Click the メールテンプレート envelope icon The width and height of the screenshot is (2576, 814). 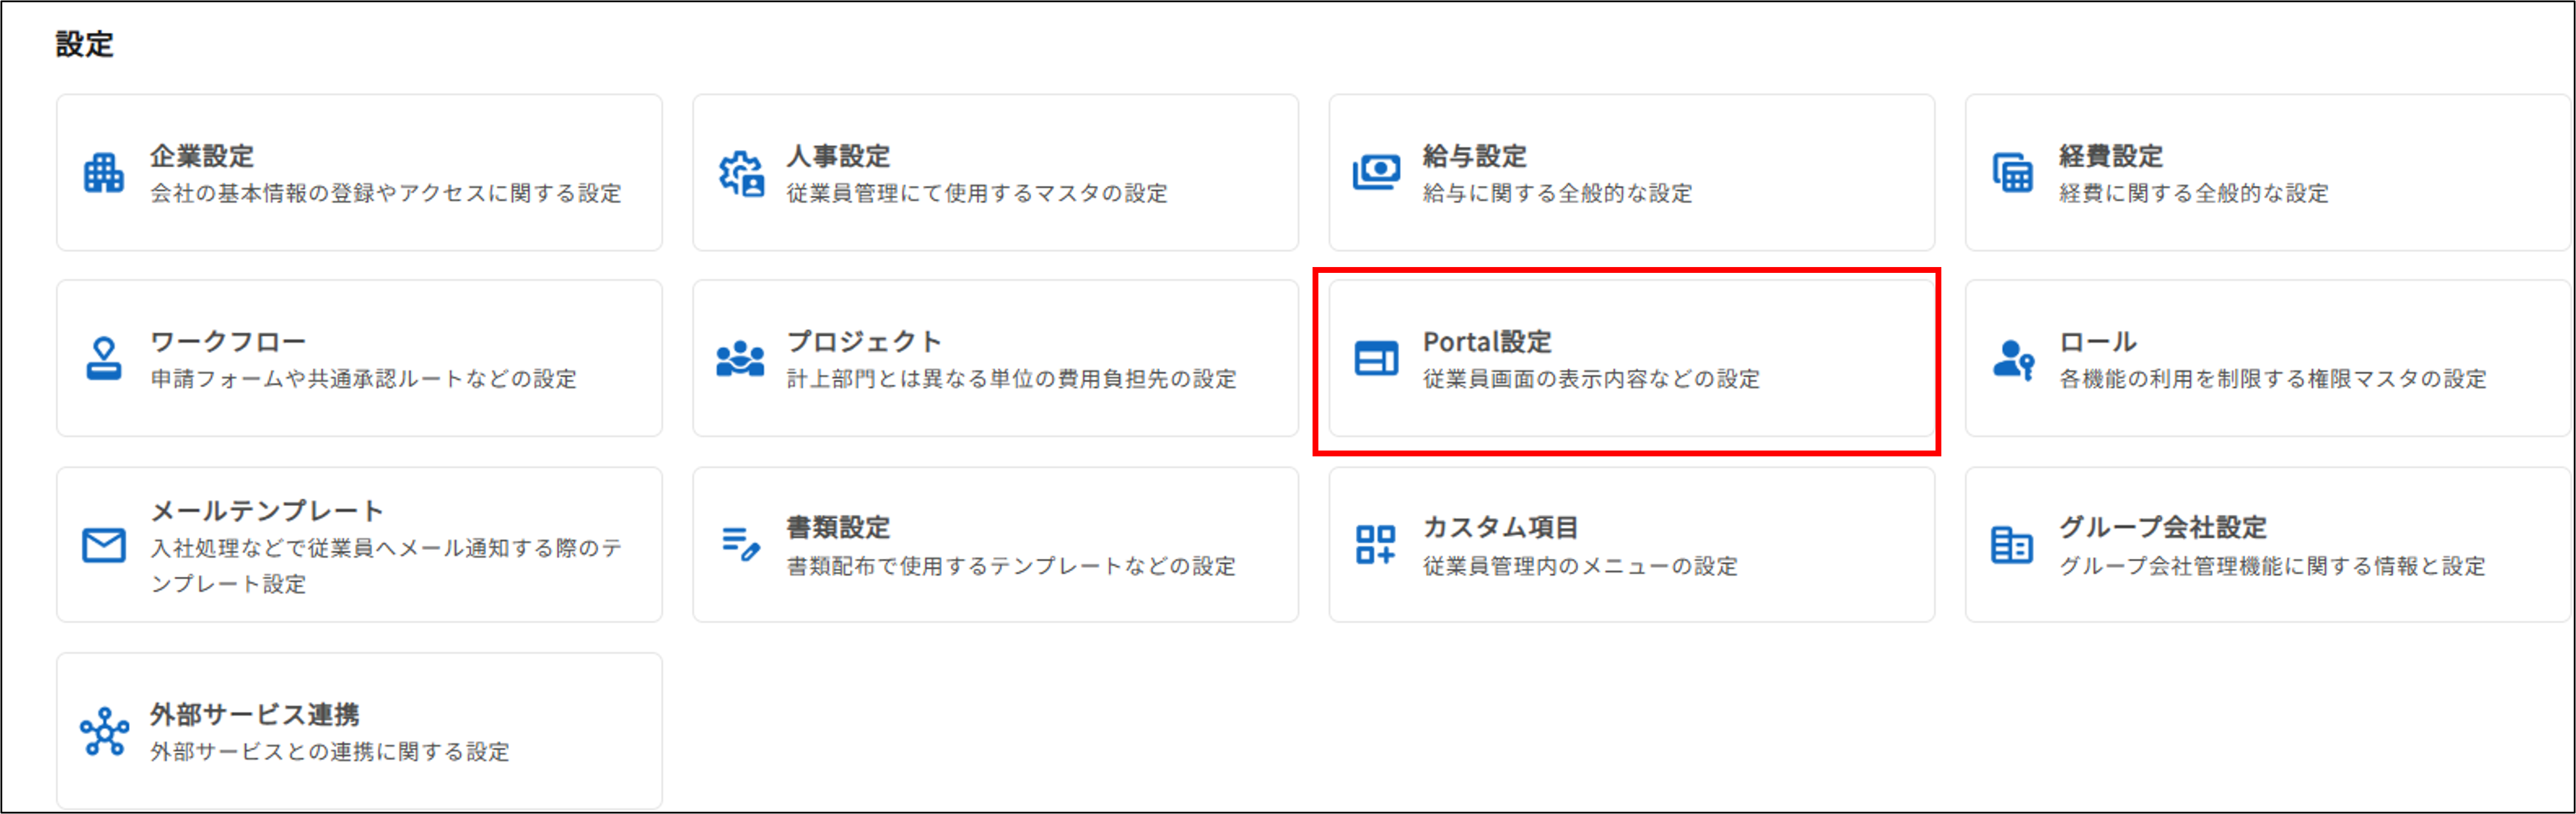coord(104,545)
